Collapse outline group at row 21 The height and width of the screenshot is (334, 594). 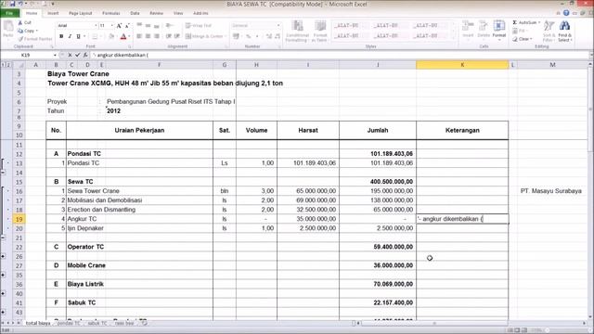coord(3,238)
